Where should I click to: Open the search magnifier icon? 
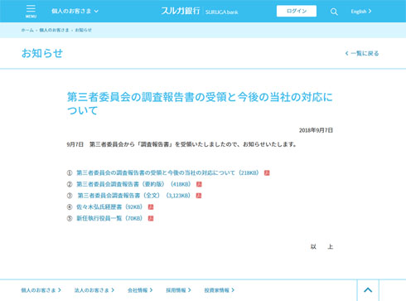[334, 12]
